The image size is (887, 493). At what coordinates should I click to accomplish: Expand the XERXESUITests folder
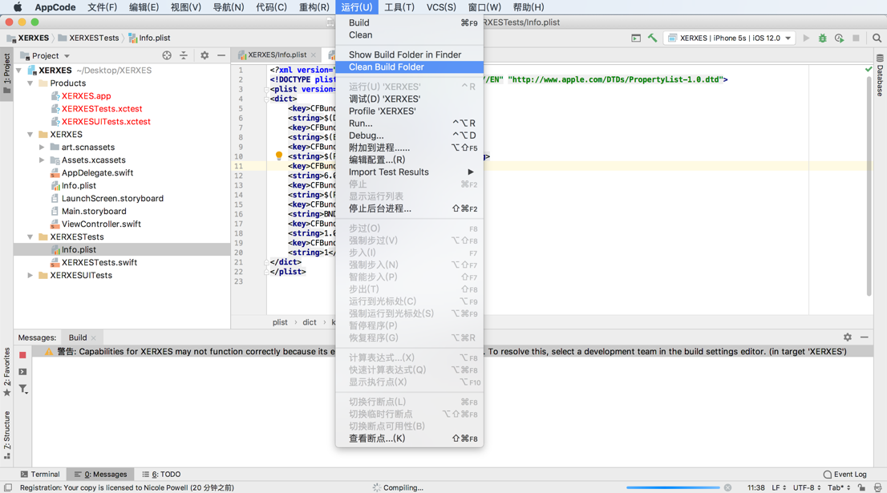point(30,275)
